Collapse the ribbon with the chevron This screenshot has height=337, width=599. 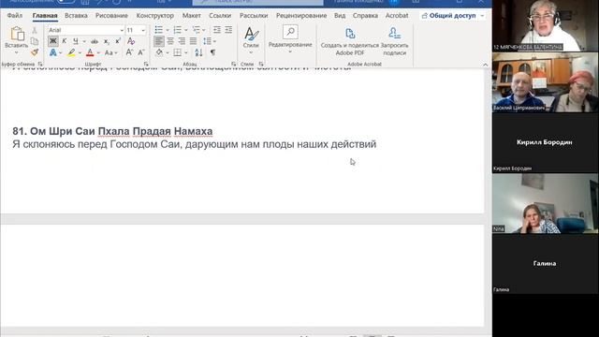[x=486, y=65]
